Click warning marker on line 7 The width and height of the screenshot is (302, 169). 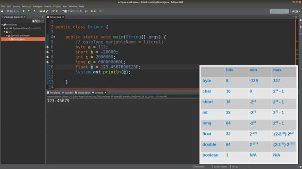click(x=48, y=52)
